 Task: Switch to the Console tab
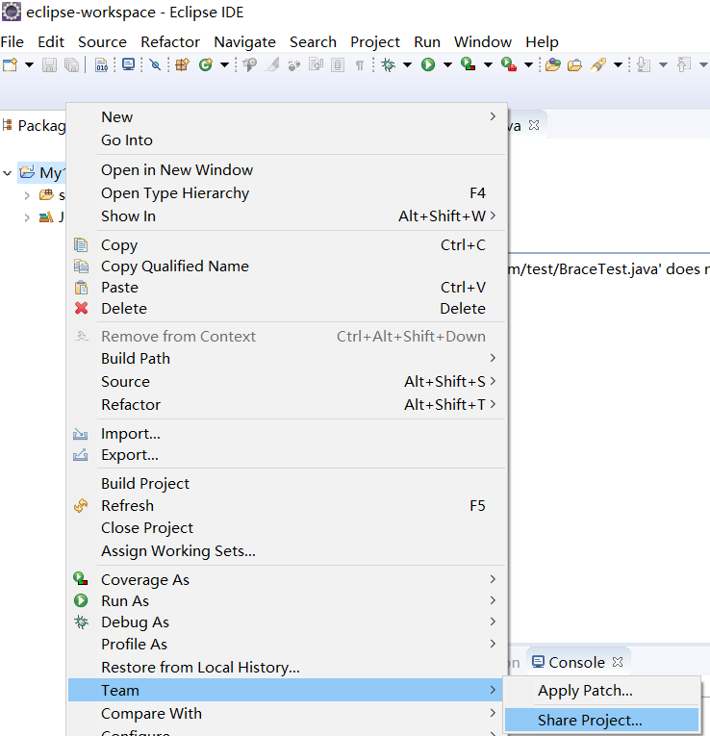click(571, 662)
